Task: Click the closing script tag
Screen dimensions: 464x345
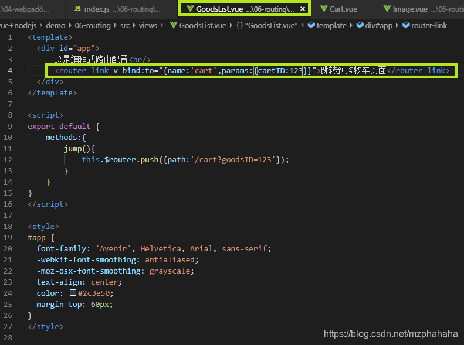Action: pyautogui.click(x=48, y=204)
